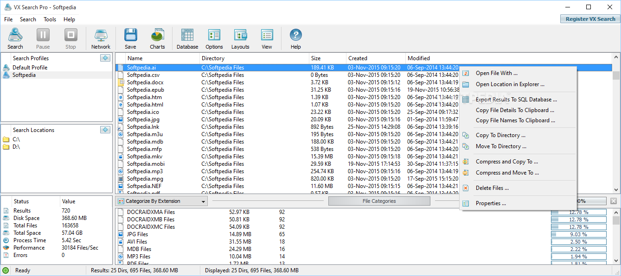This screenshot has height=276, width=621.
Task: Add a new search profile with the plus icon
Action: [105, 58]
